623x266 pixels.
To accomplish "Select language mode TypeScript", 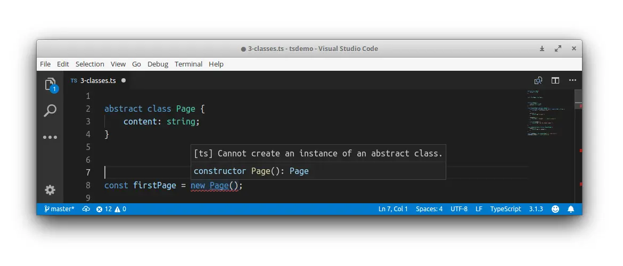I will pos(505,209).
